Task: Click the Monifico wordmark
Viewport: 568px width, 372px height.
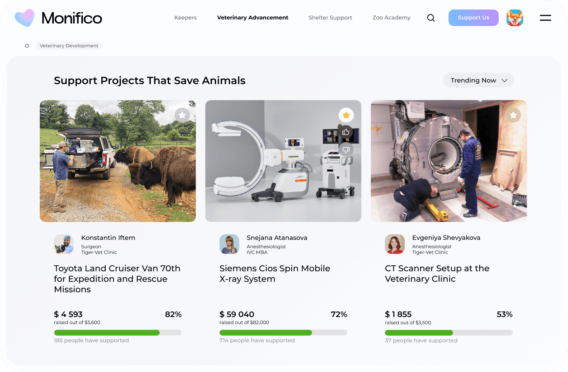Action: click(72, 18)
